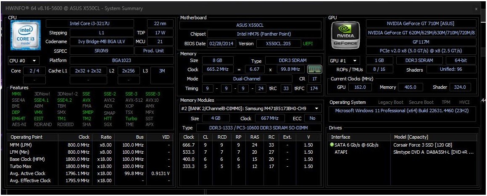
Task: Click the Secure Boot indicator
Action: tap(421, 102)
